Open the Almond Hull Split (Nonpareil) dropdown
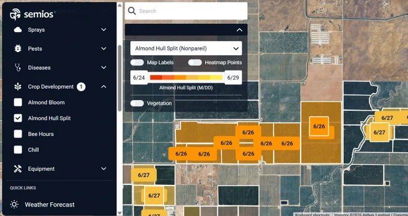The width and height of the screenshot is (408, 216). pyautogui.click(x=186, y=48)
